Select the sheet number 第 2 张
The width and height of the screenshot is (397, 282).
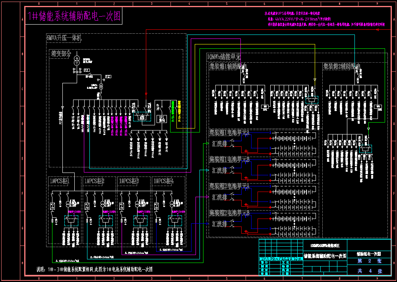tap(370, 261)
